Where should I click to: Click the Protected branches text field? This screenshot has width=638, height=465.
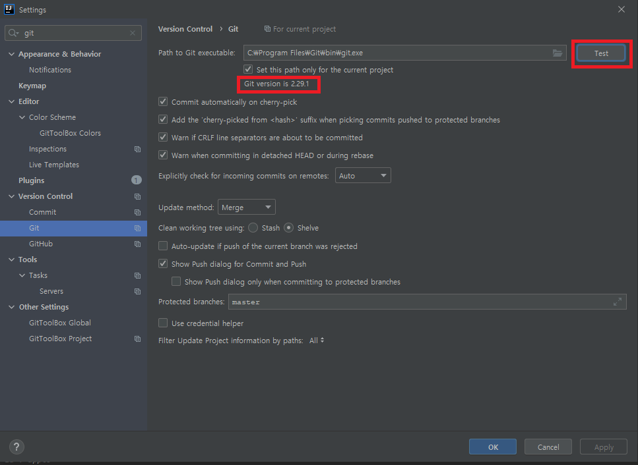pos(428,302)
